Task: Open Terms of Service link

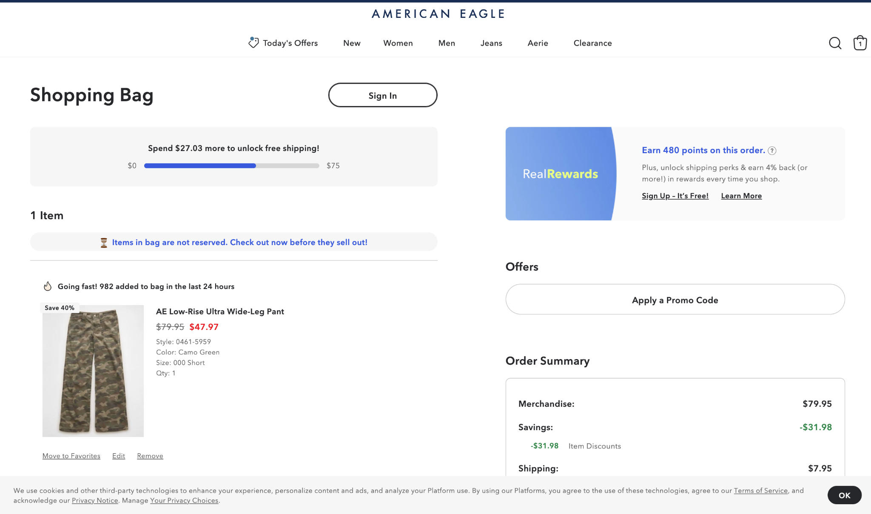Action: pos(760,491)
